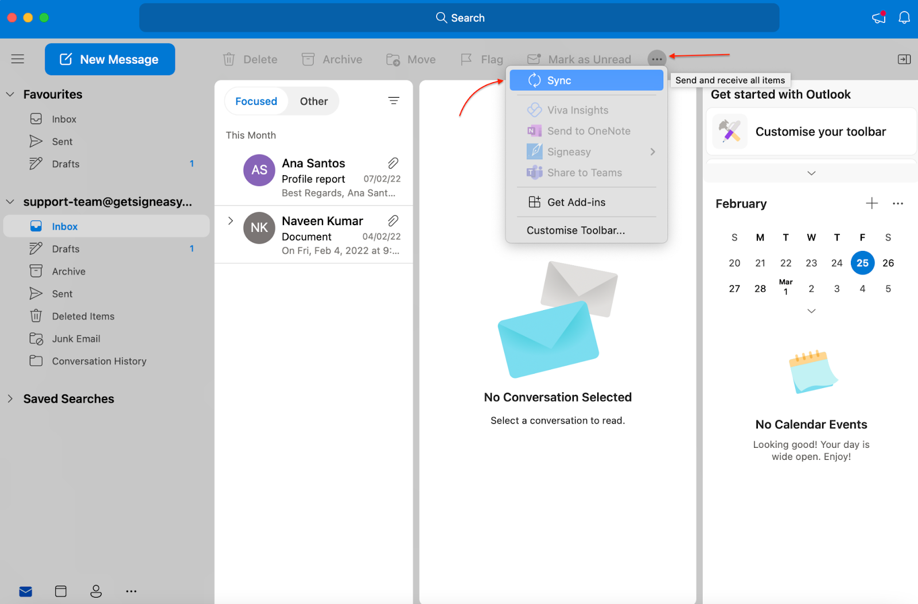Image resolution: width=918 pixels, height=604 pixels.
Task: Choose Share to Teams menu item
Action: [586, 173]
